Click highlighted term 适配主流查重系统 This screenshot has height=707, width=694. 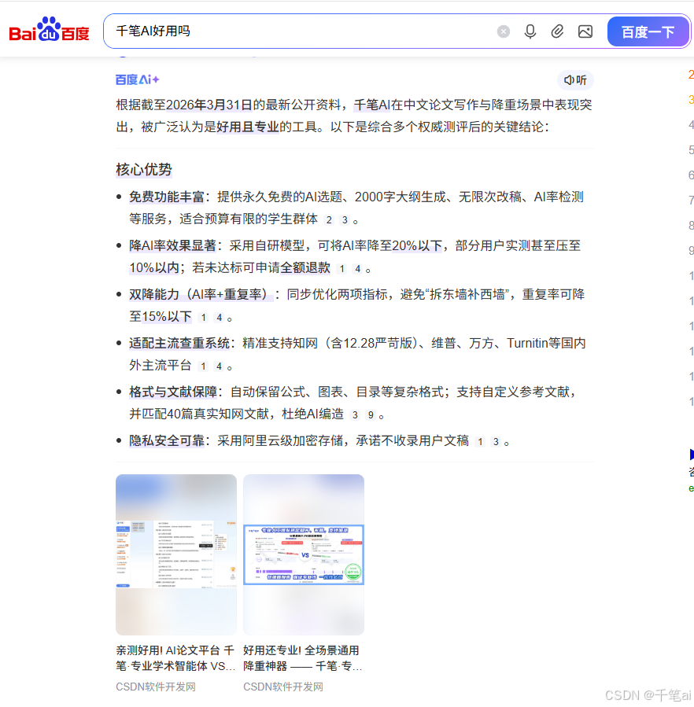click(x=179, y=343)
